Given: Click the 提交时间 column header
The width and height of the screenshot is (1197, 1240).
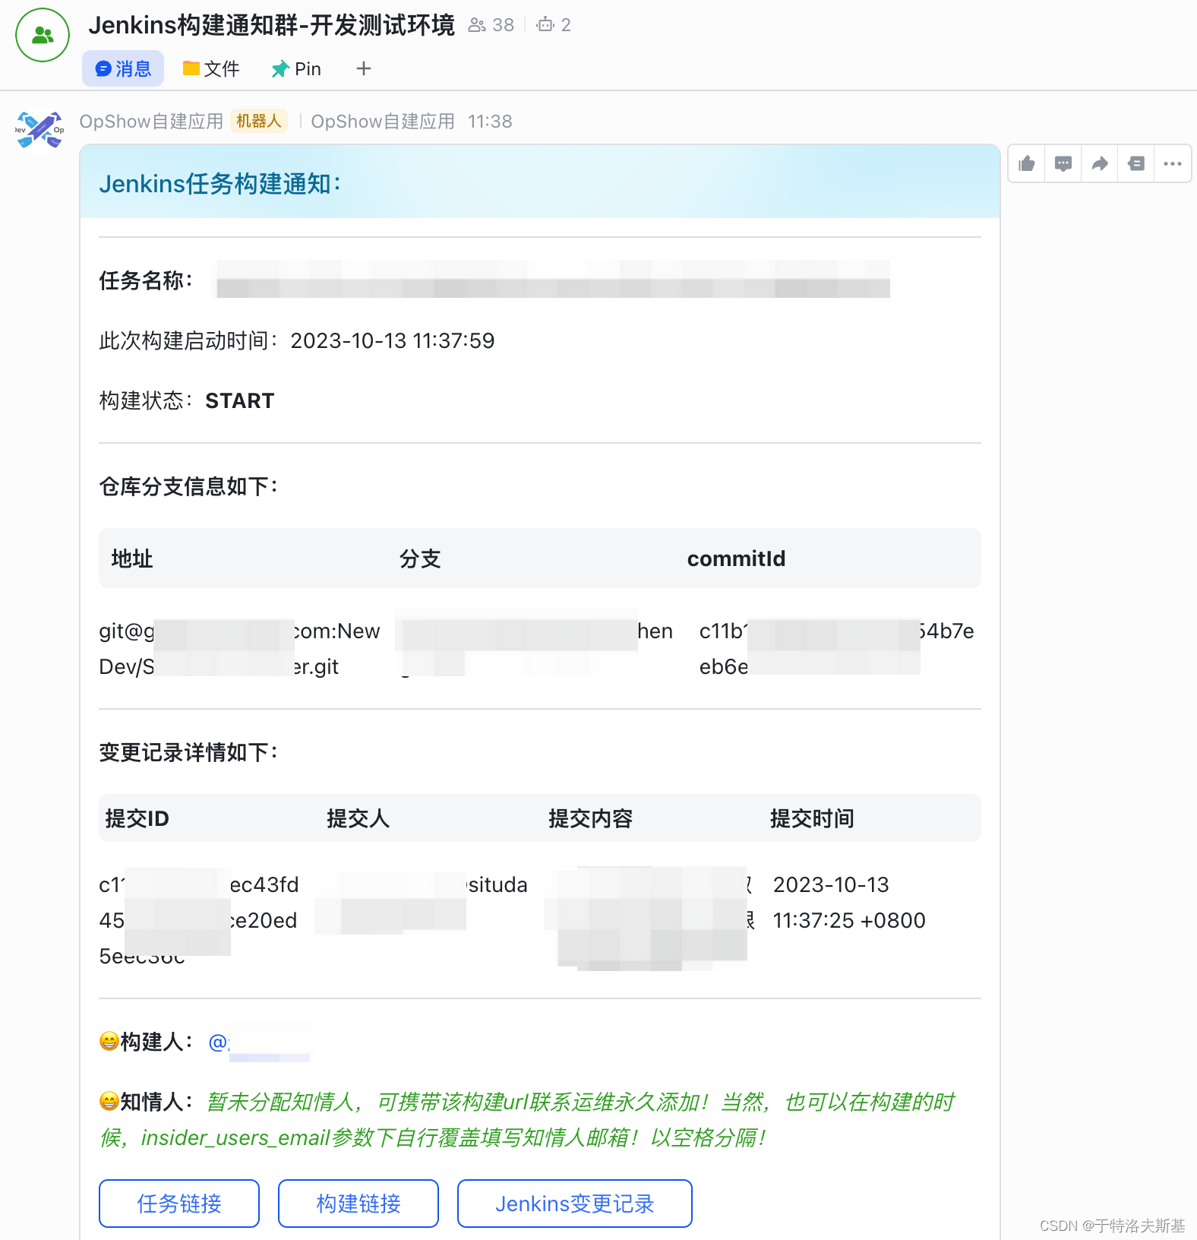Looking at the screenshot, I should (812, 818).
